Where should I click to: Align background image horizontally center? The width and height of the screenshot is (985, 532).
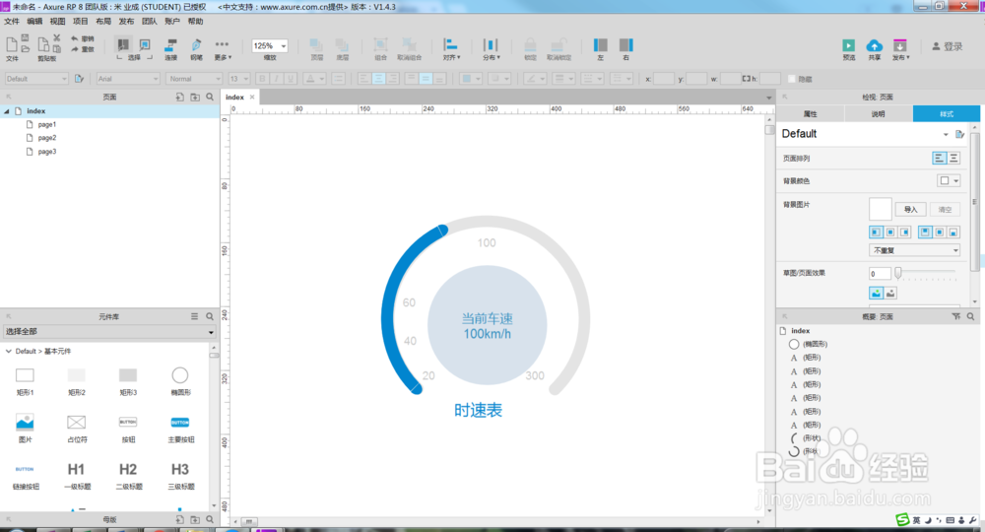[x=890, y=233]
